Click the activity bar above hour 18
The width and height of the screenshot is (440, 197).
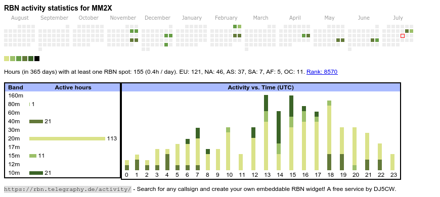[329, 135]
